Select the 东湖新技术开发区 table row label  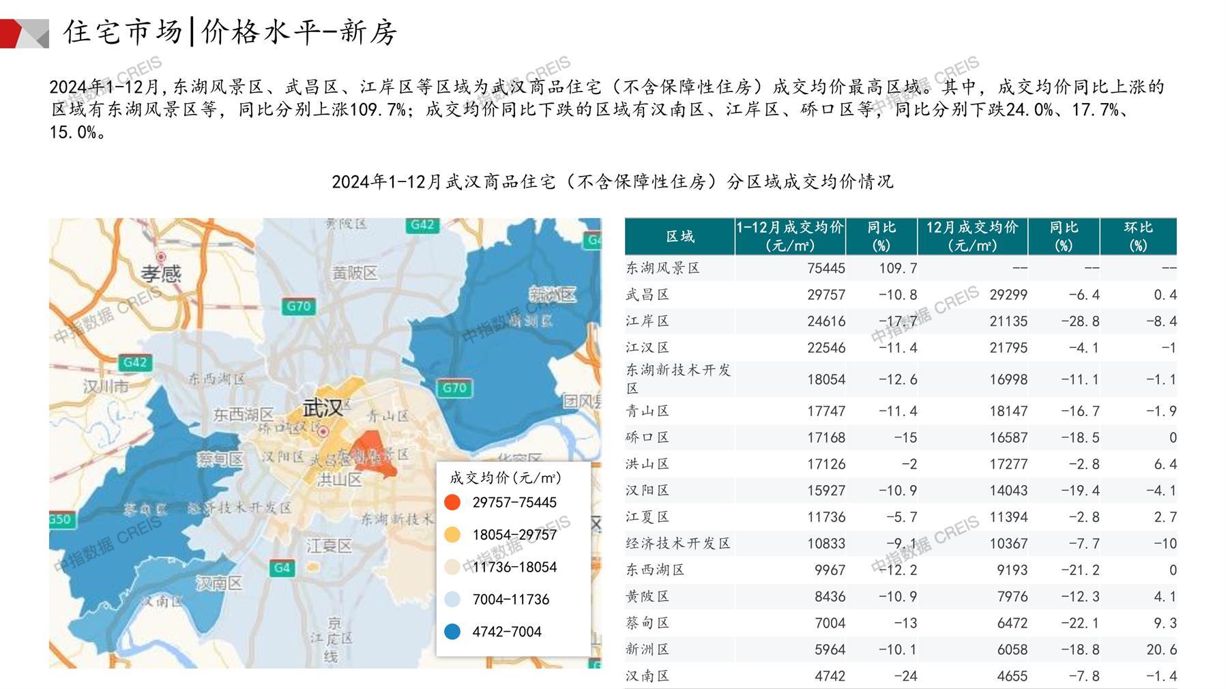(x=677, y=379)
